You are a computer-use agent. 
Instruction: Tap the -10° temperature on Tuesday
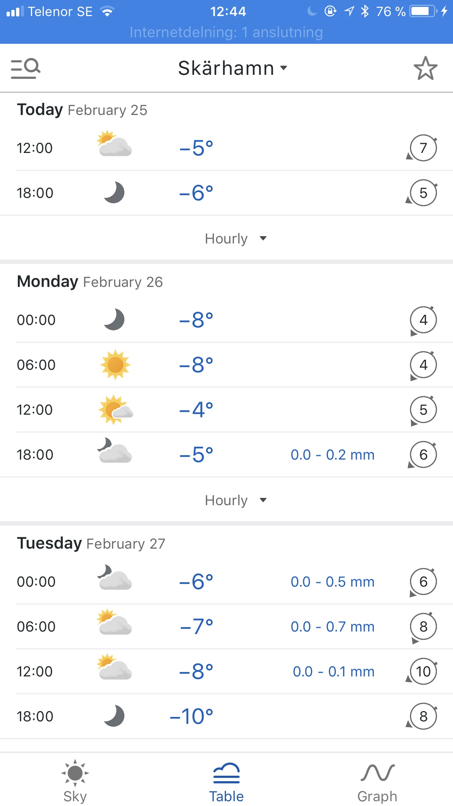191,716
